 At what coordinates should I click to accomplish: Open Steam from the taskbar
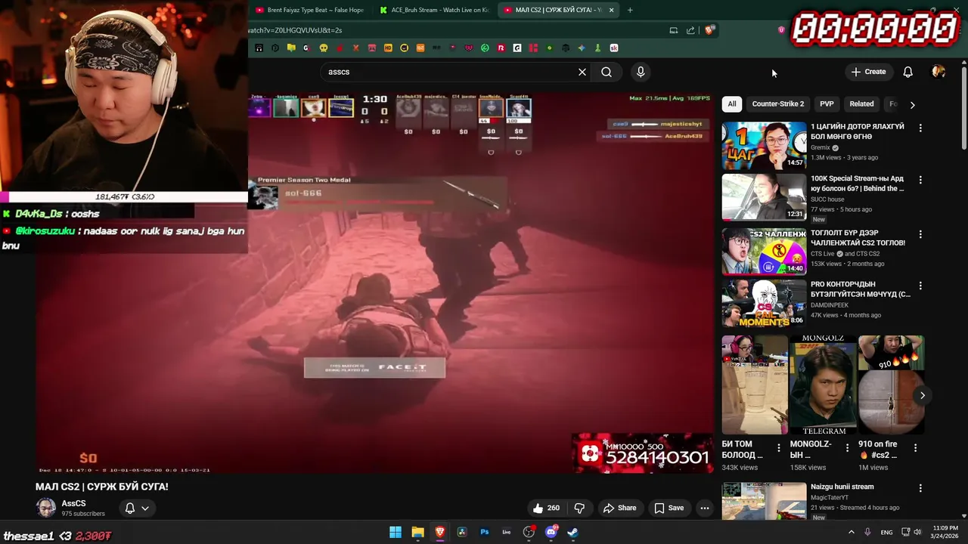pyautogui.click(x=573, y=532)
